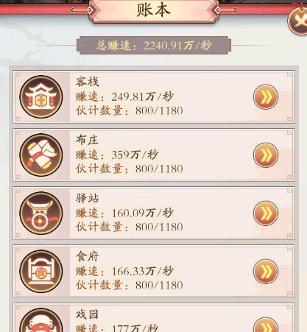Click 布庄 伙计数量 800/1180 text
The image size is (307, 332).
click(x=130, y=169)
